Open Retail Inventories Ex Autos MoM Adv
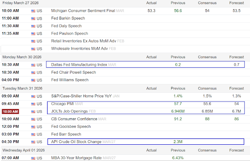This screenshot has height=161, width=250. tap(84, 41)
